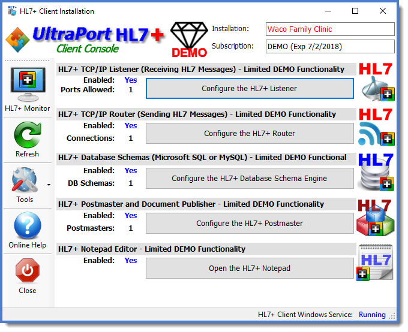Click the green Refresh icon
The width and height of the screenshot is (408, 332).
pyautogui.click(x=28, y=135)
